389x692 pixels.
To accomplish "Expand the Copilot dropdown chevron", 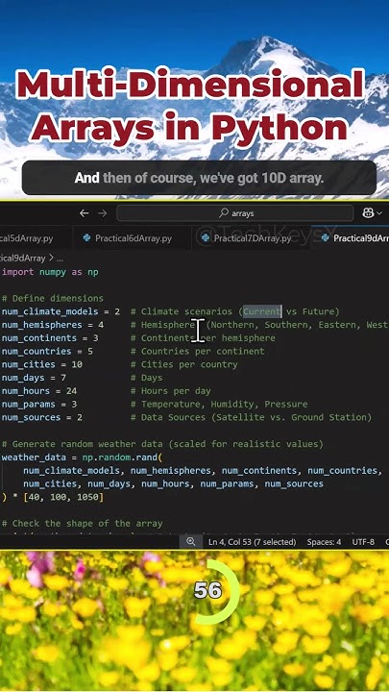I will [379, 213].
